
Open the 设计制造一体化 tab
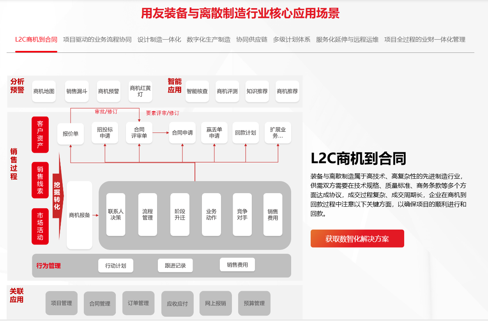(x=159, y=39)
